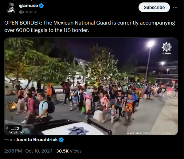Click the middle circular watermark icon in video
Screen dimensions: 184x159
coord(16,133)
